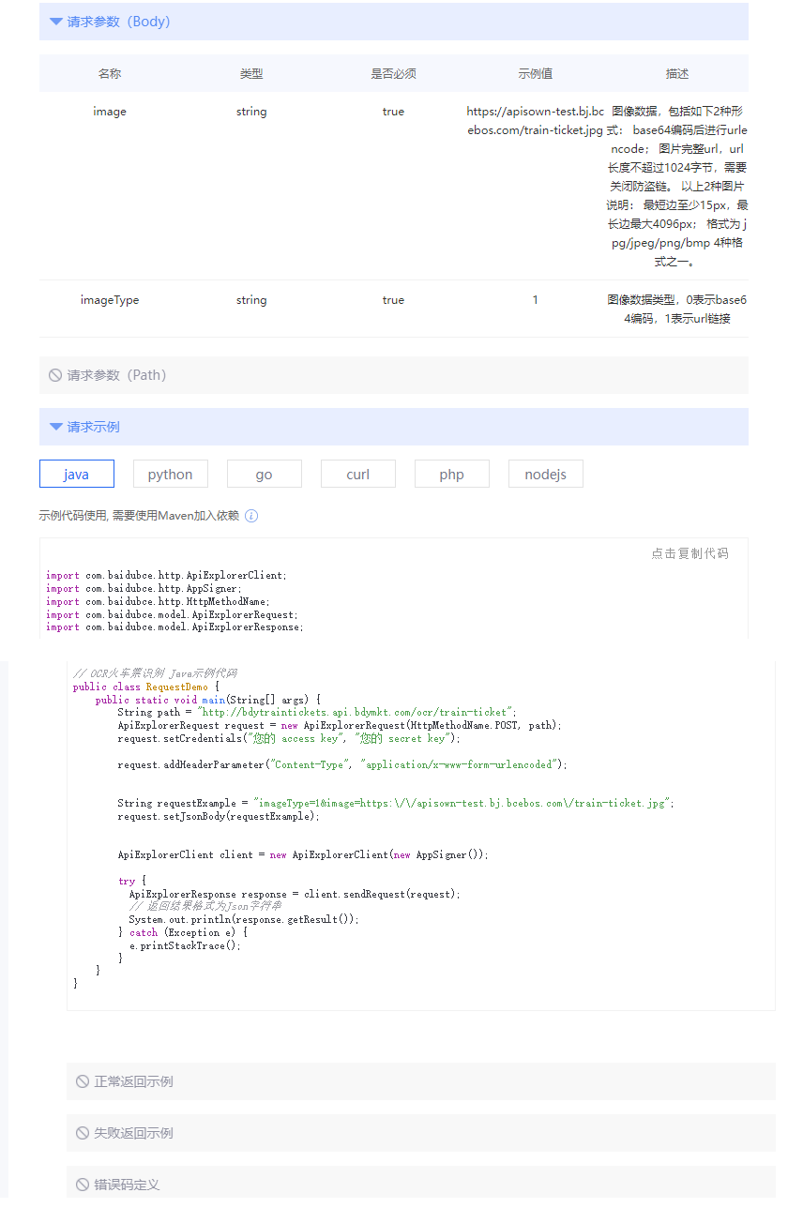
Task: Click the disabled icon beside 正常返回示例
Action: pyautogui.click(x=83, y=1081)
